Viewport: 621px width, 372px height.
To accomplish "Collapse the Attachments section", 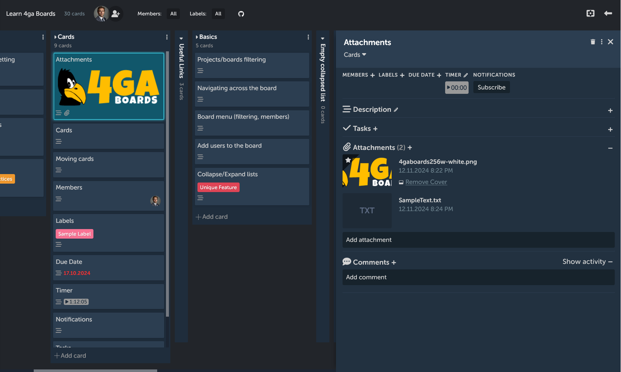I will (610, 148).
